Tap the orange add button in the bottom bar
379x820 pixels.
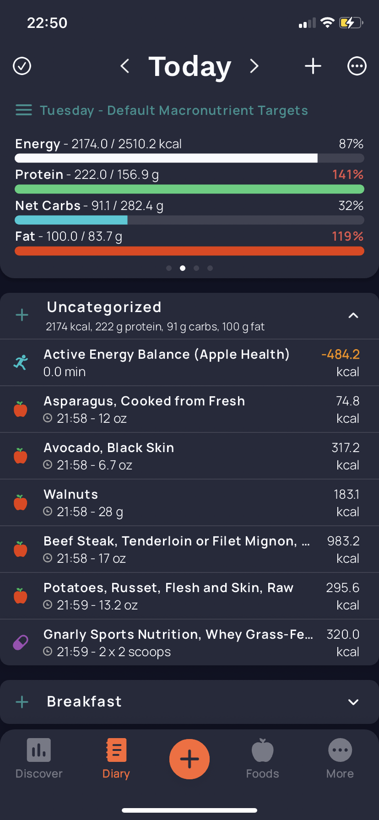pos(189,759)
